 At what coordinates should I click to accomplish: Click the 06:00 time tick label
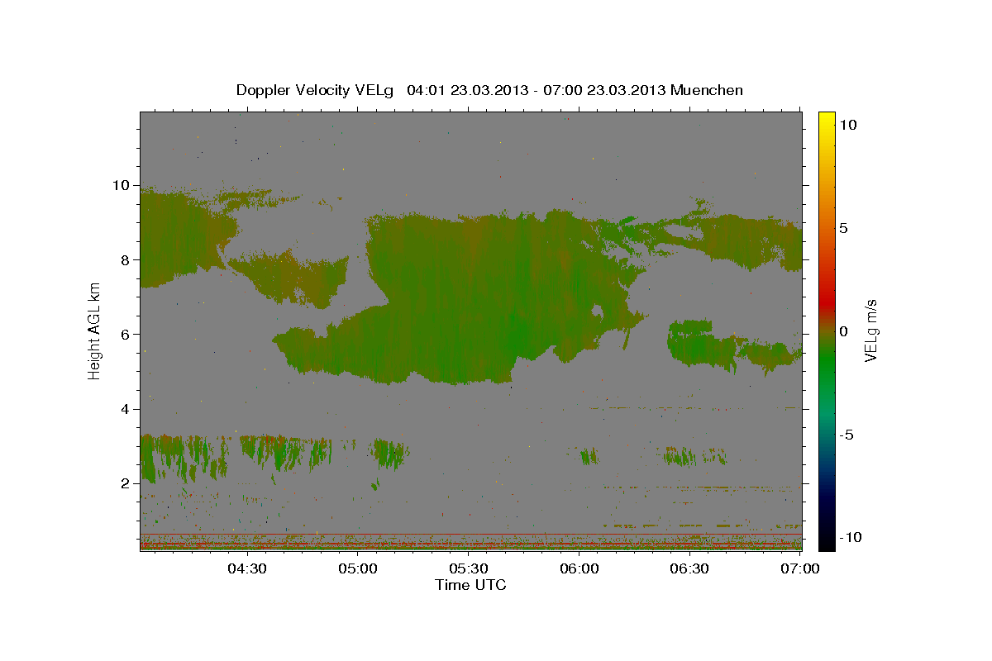579,568
